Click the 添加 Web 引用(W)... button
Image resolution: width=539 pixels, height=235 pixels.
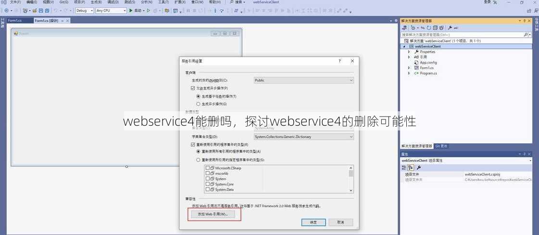(x=212, y=214)
